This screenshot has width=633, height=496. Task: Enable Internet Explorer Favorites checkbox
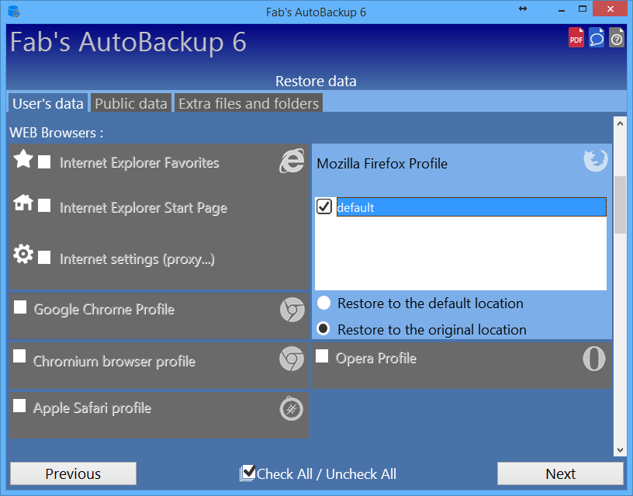tap(44, 162)
